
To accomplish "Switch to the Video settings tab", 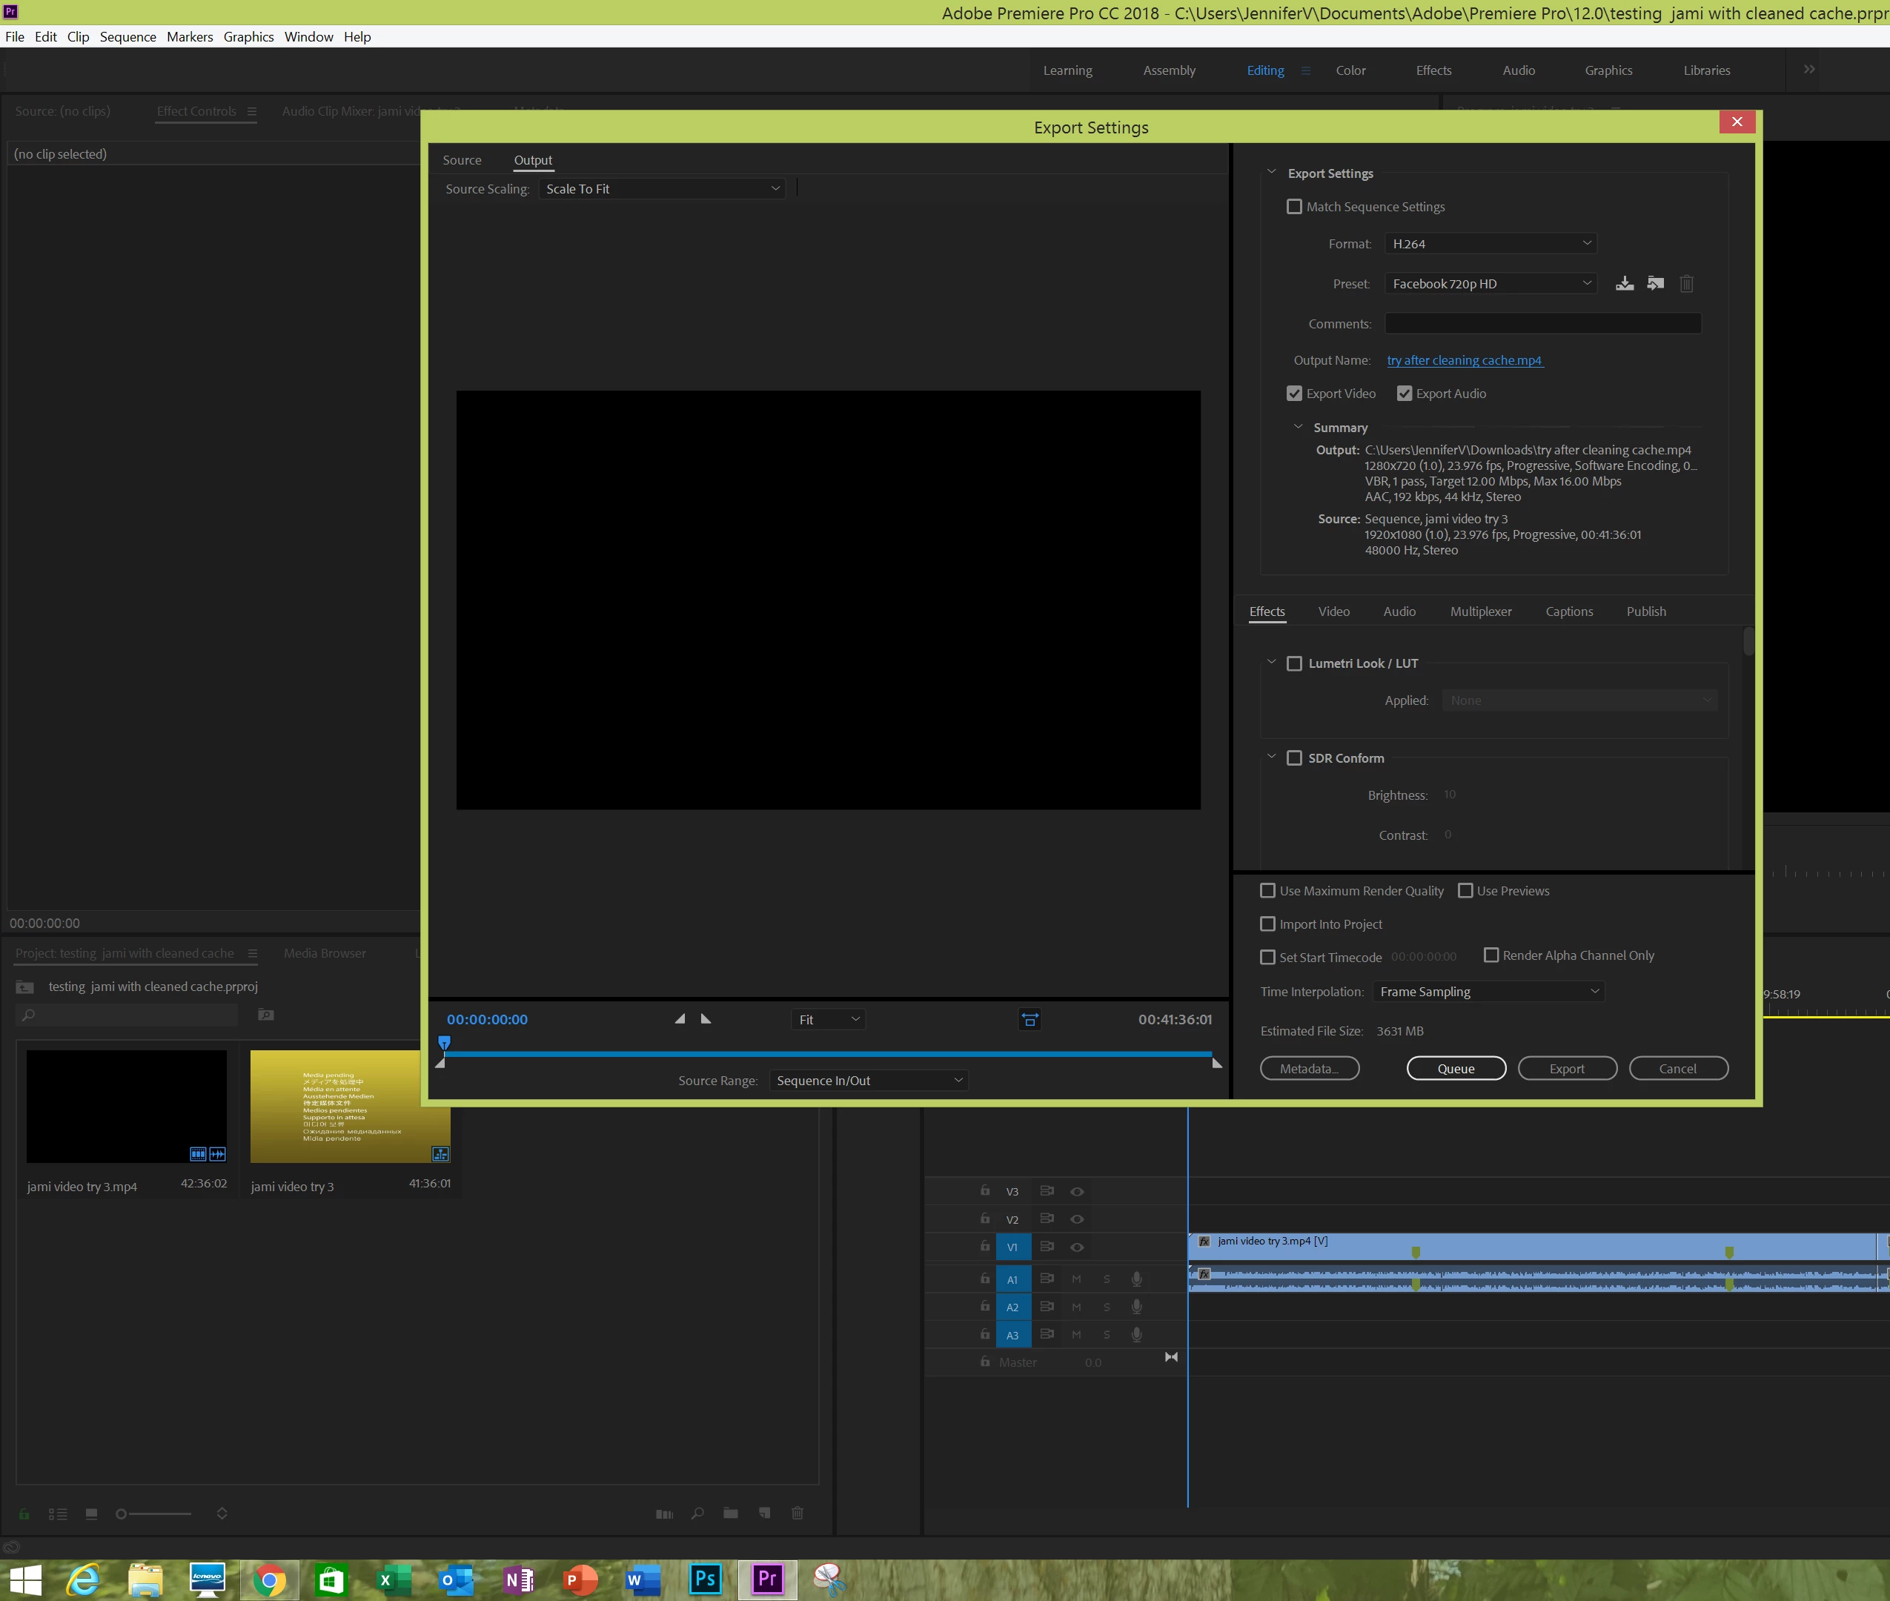I will tap(1334, 611).
